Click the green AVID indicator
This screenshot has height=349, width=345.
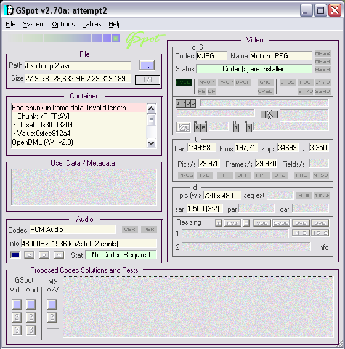pos(184,82)
